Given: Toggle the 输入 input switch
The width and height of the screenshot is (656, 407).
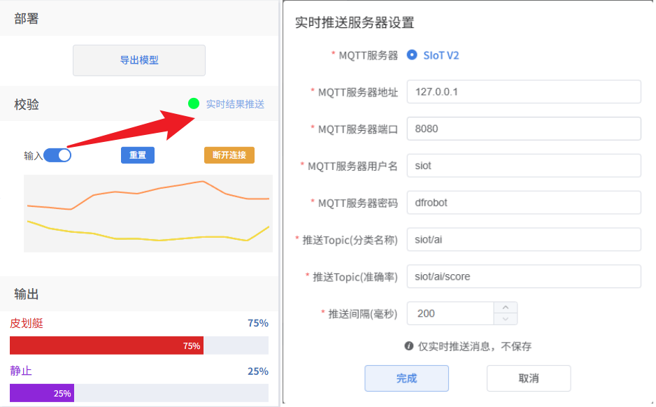Looking at the screenshot, I should click(57, 155).
